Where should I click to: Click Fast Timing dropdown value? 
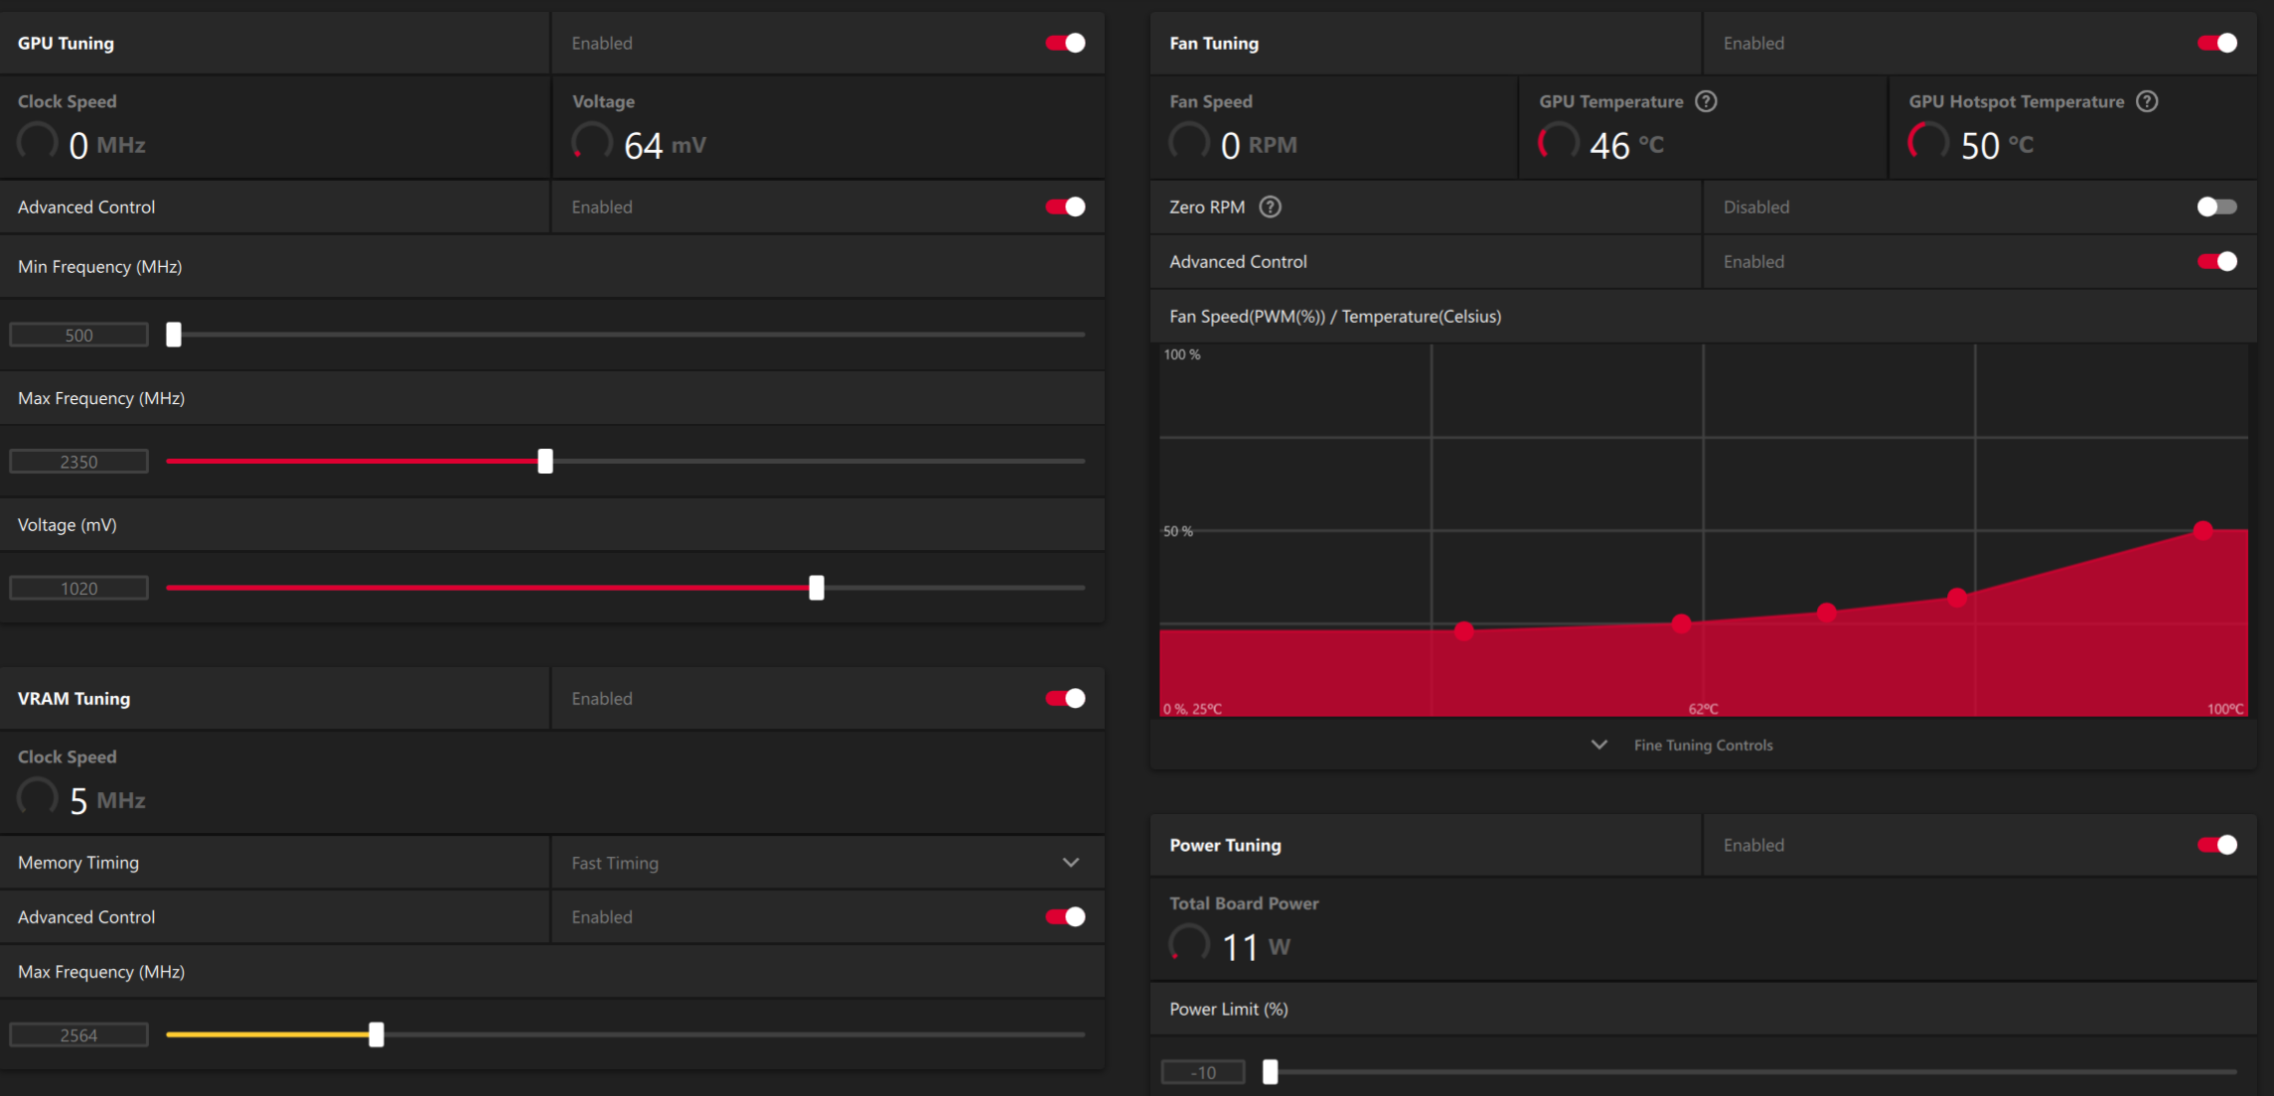615,863
